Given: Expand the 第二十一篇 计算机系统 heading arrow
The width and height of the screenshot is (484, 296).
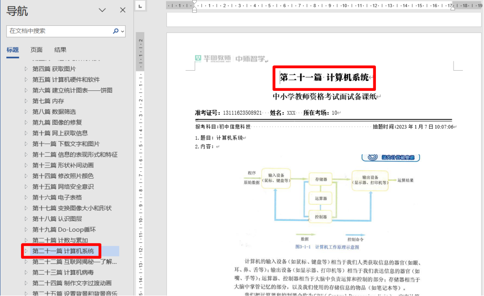Looking at the screenshot, I should [26, 251].
